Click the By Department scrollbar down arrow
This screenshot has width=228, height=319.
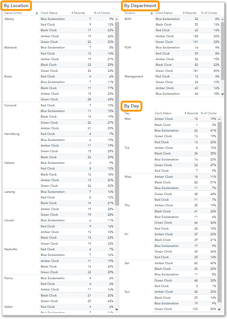point(222,94)
